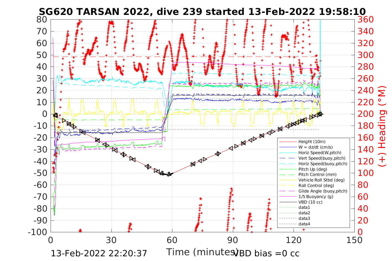This screenshot has width=392, height=261.
Task: Pick legend entry "1/5 Buoyancy (g)"
Action: [x=316, y=197]
